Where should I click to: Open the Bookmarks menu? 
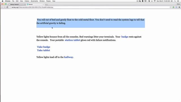click(x=34, y=1)
